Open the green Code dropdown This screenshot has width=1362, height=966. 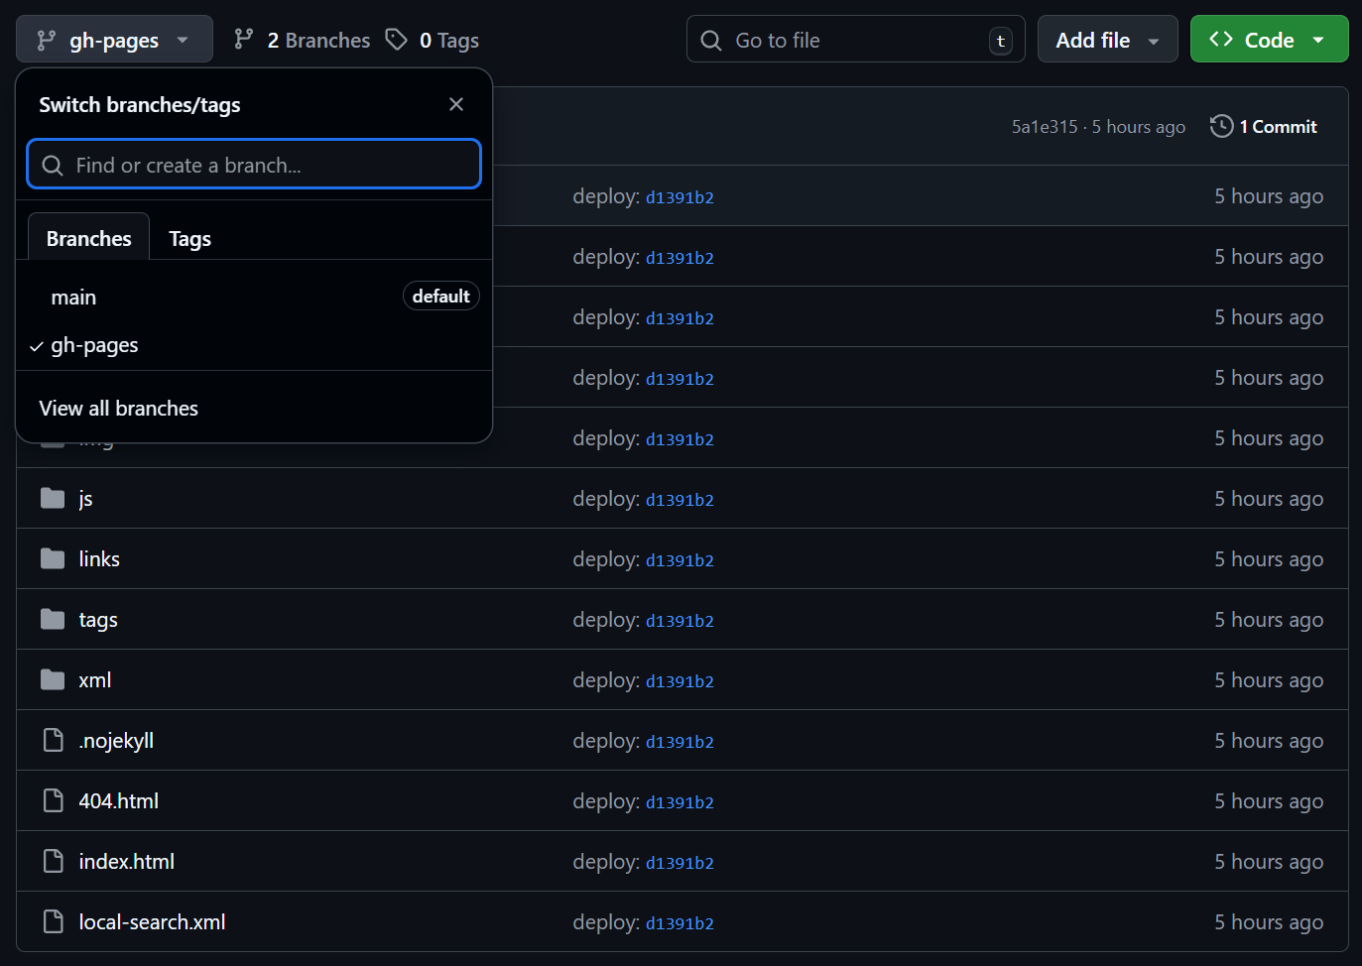tap(1269, 40)
